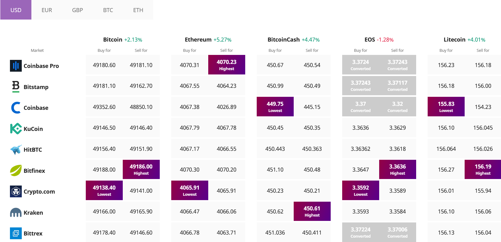Click the Bitfinex leaf logo icon

click(16, 170)
